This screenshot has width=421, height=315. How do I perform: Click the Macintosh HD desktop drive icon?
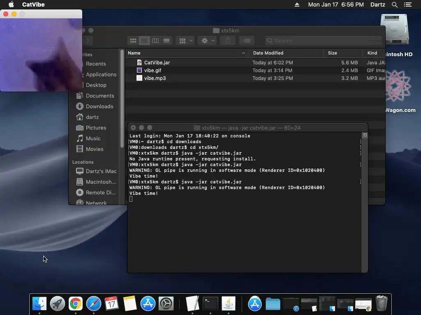[x=395, y=30]
